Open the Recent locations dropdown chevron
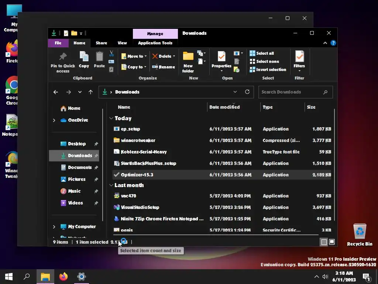The height and width of the screenshot is (284, 378). (80, 92)
